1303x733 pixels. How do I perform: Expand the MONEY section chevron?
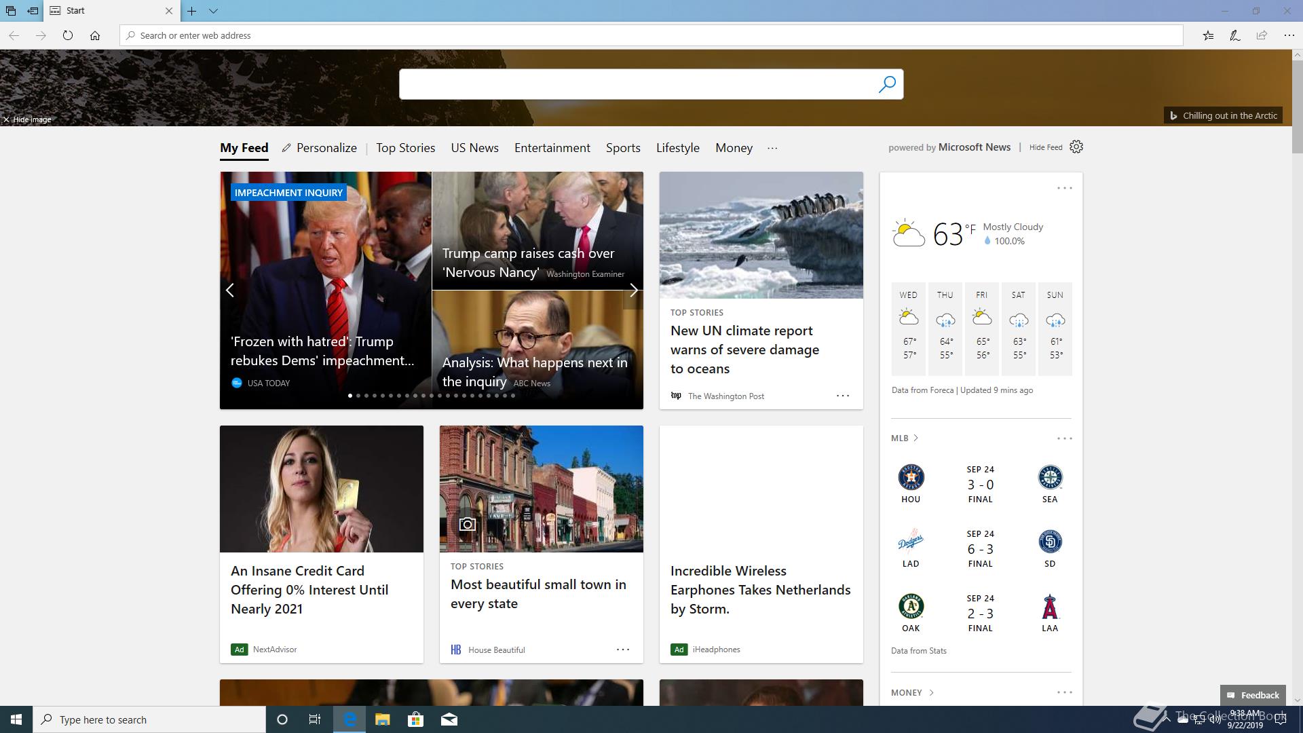(x=931, y=693)
